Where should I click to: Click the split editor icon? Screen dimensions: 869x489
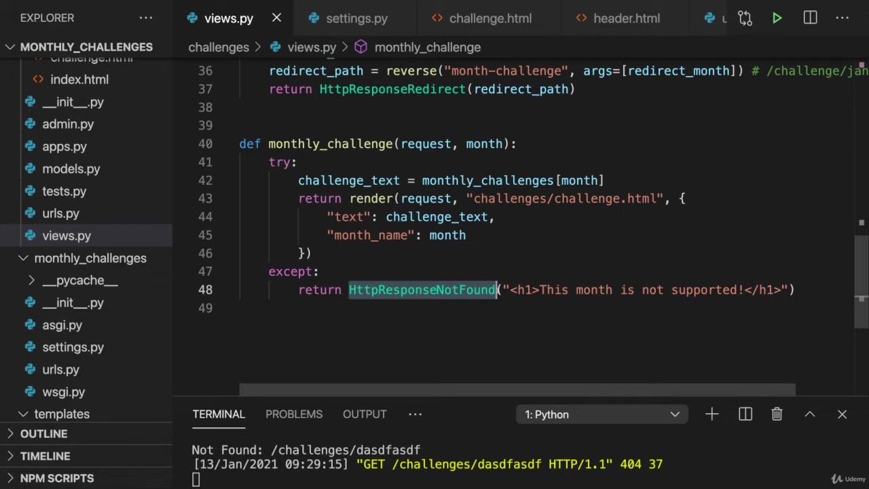click(810, 18)
